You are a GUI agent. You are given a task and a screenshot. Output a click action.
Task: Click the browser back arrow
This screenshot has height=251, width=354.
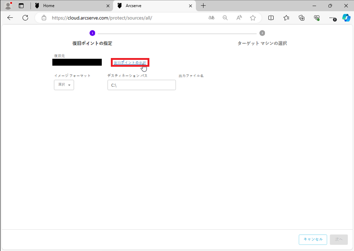[10, 18]
